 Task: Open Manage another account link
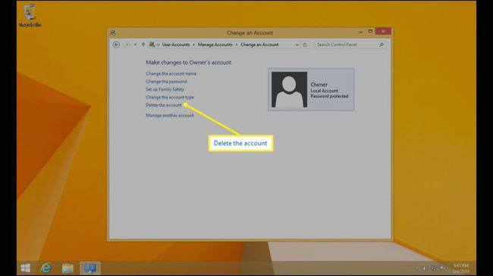(169, 116)
